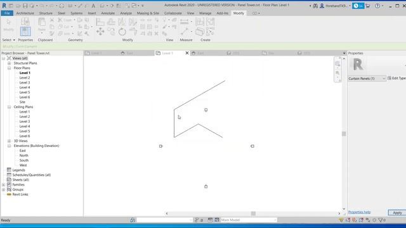Screen dimensions: 406x228
Task: Click the Move tool in Modify panel
Action: [x=100, y=32]
